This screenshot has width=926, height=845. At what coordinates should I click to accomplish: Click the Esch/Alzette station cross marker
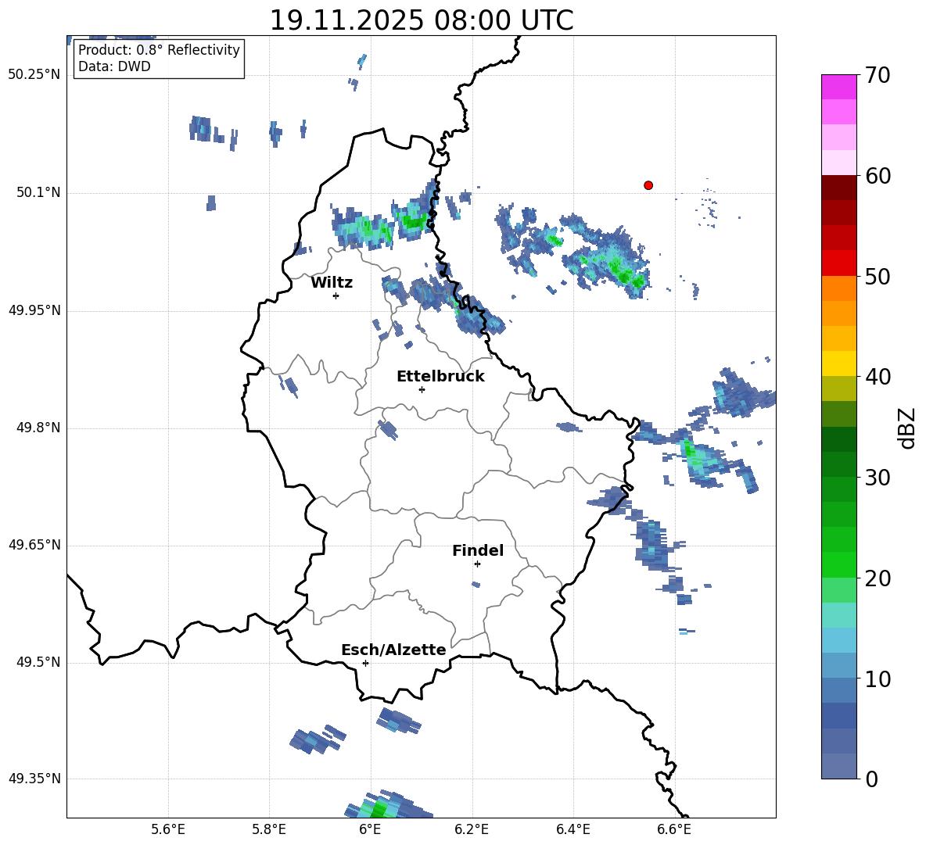pos(365,663)
